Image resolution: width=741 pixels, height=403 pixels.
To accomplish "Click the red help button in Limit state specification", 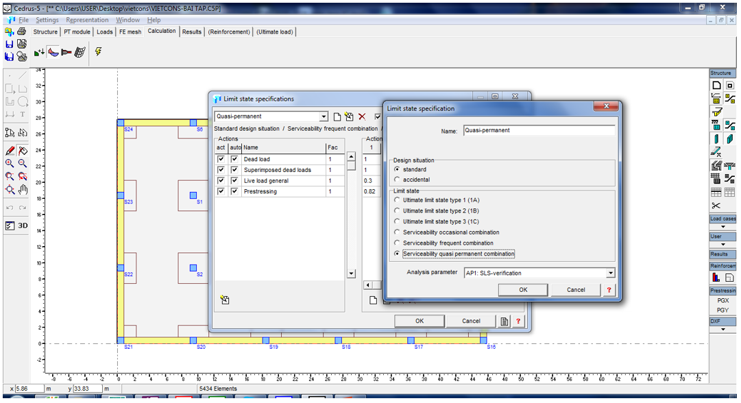I will (609, 290).
